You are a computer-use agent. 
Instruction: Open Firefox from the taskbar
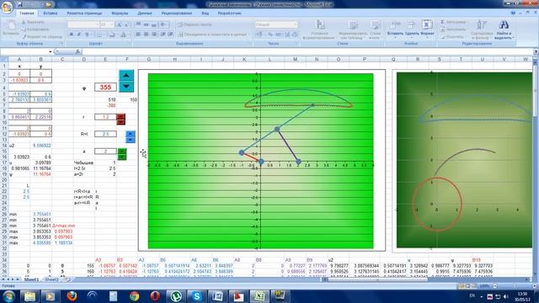pos(72,295)
